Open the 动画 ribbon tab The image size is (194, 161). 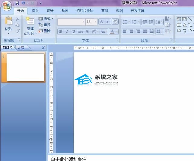[x=65, y=11]
